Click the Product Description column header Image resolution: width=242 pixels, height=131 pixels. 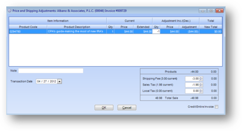(x=77, y=27)
